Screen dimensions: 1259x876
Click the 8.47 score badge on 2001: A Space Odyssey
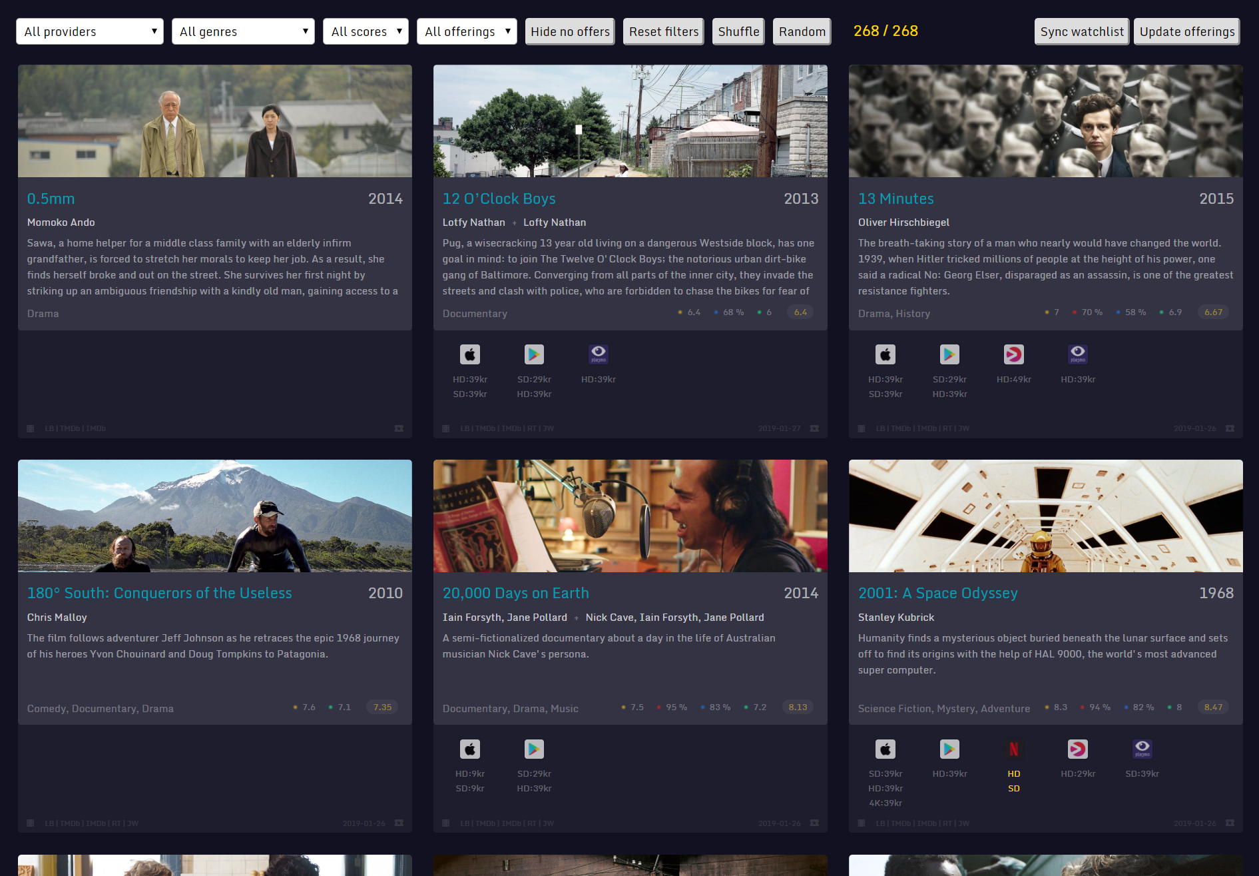pos(1213,707)
